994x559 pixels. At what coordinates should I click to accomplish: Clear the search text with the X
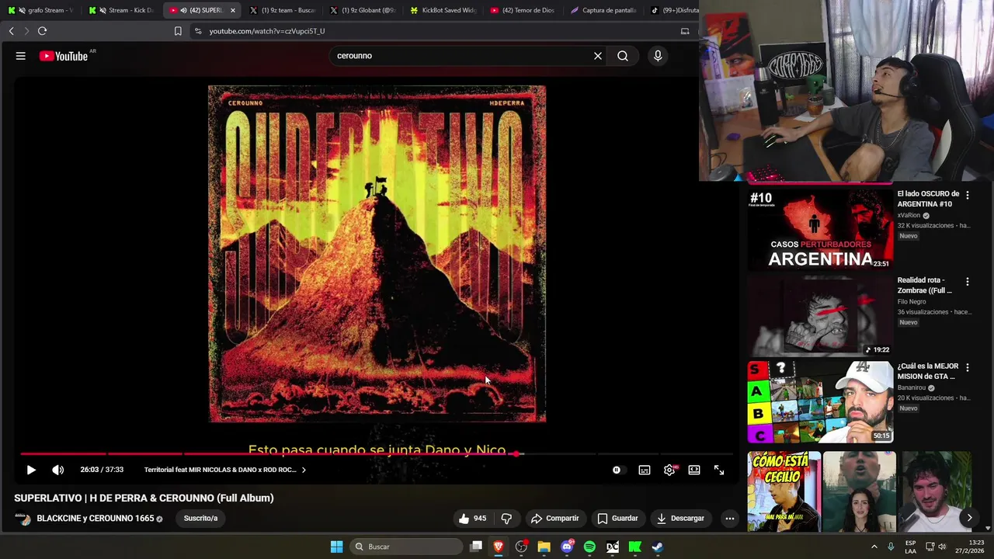pos(598,56)
